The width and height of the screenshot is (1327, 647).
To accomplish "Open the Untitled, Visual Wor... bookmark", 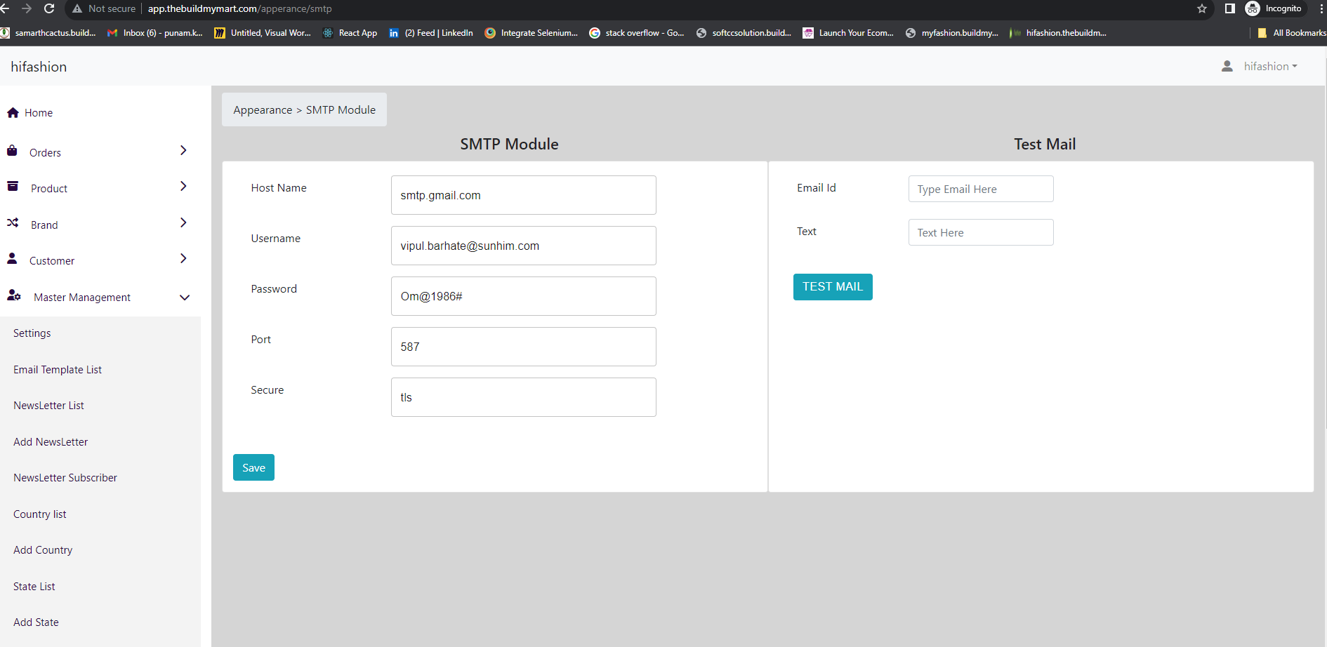I will [x=263, y=33].
